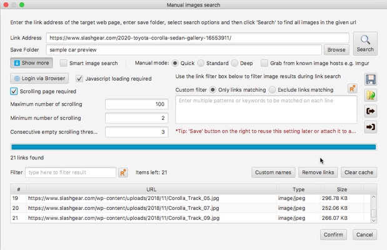Open Custom names dialog
Screen dimensions: 387x250
[x=273, y=172]
